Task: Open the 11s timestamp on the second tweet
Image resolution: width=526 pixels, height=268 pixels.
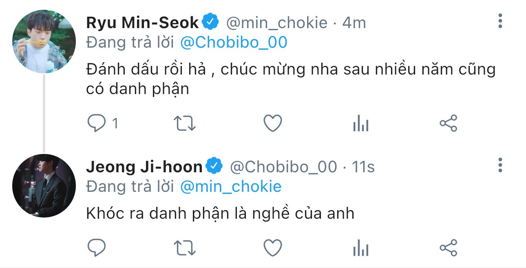Action: tap(363, 167)
